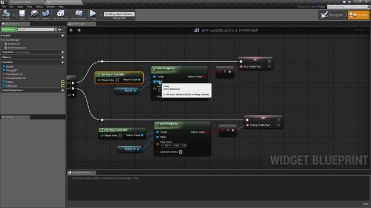Switch to Designer mode
The image size is (371, 208).
333,15
